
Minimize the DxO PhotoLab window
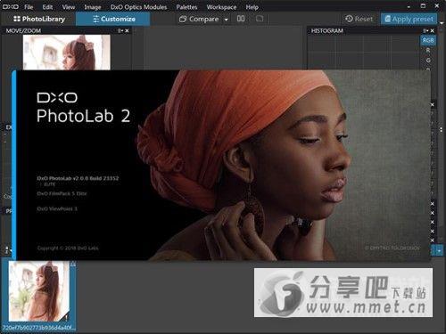point(409,6)
